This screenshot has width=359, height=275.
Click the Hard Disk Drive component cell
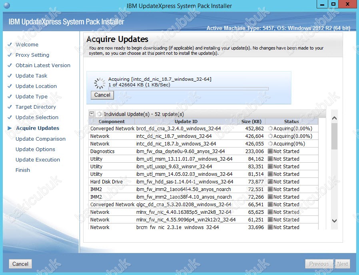coord(106,181)
